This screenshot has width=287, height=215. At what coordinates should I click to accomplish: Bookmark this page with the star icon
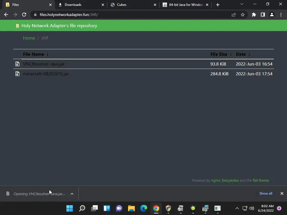pyautogui.click(x=243, y=15)
